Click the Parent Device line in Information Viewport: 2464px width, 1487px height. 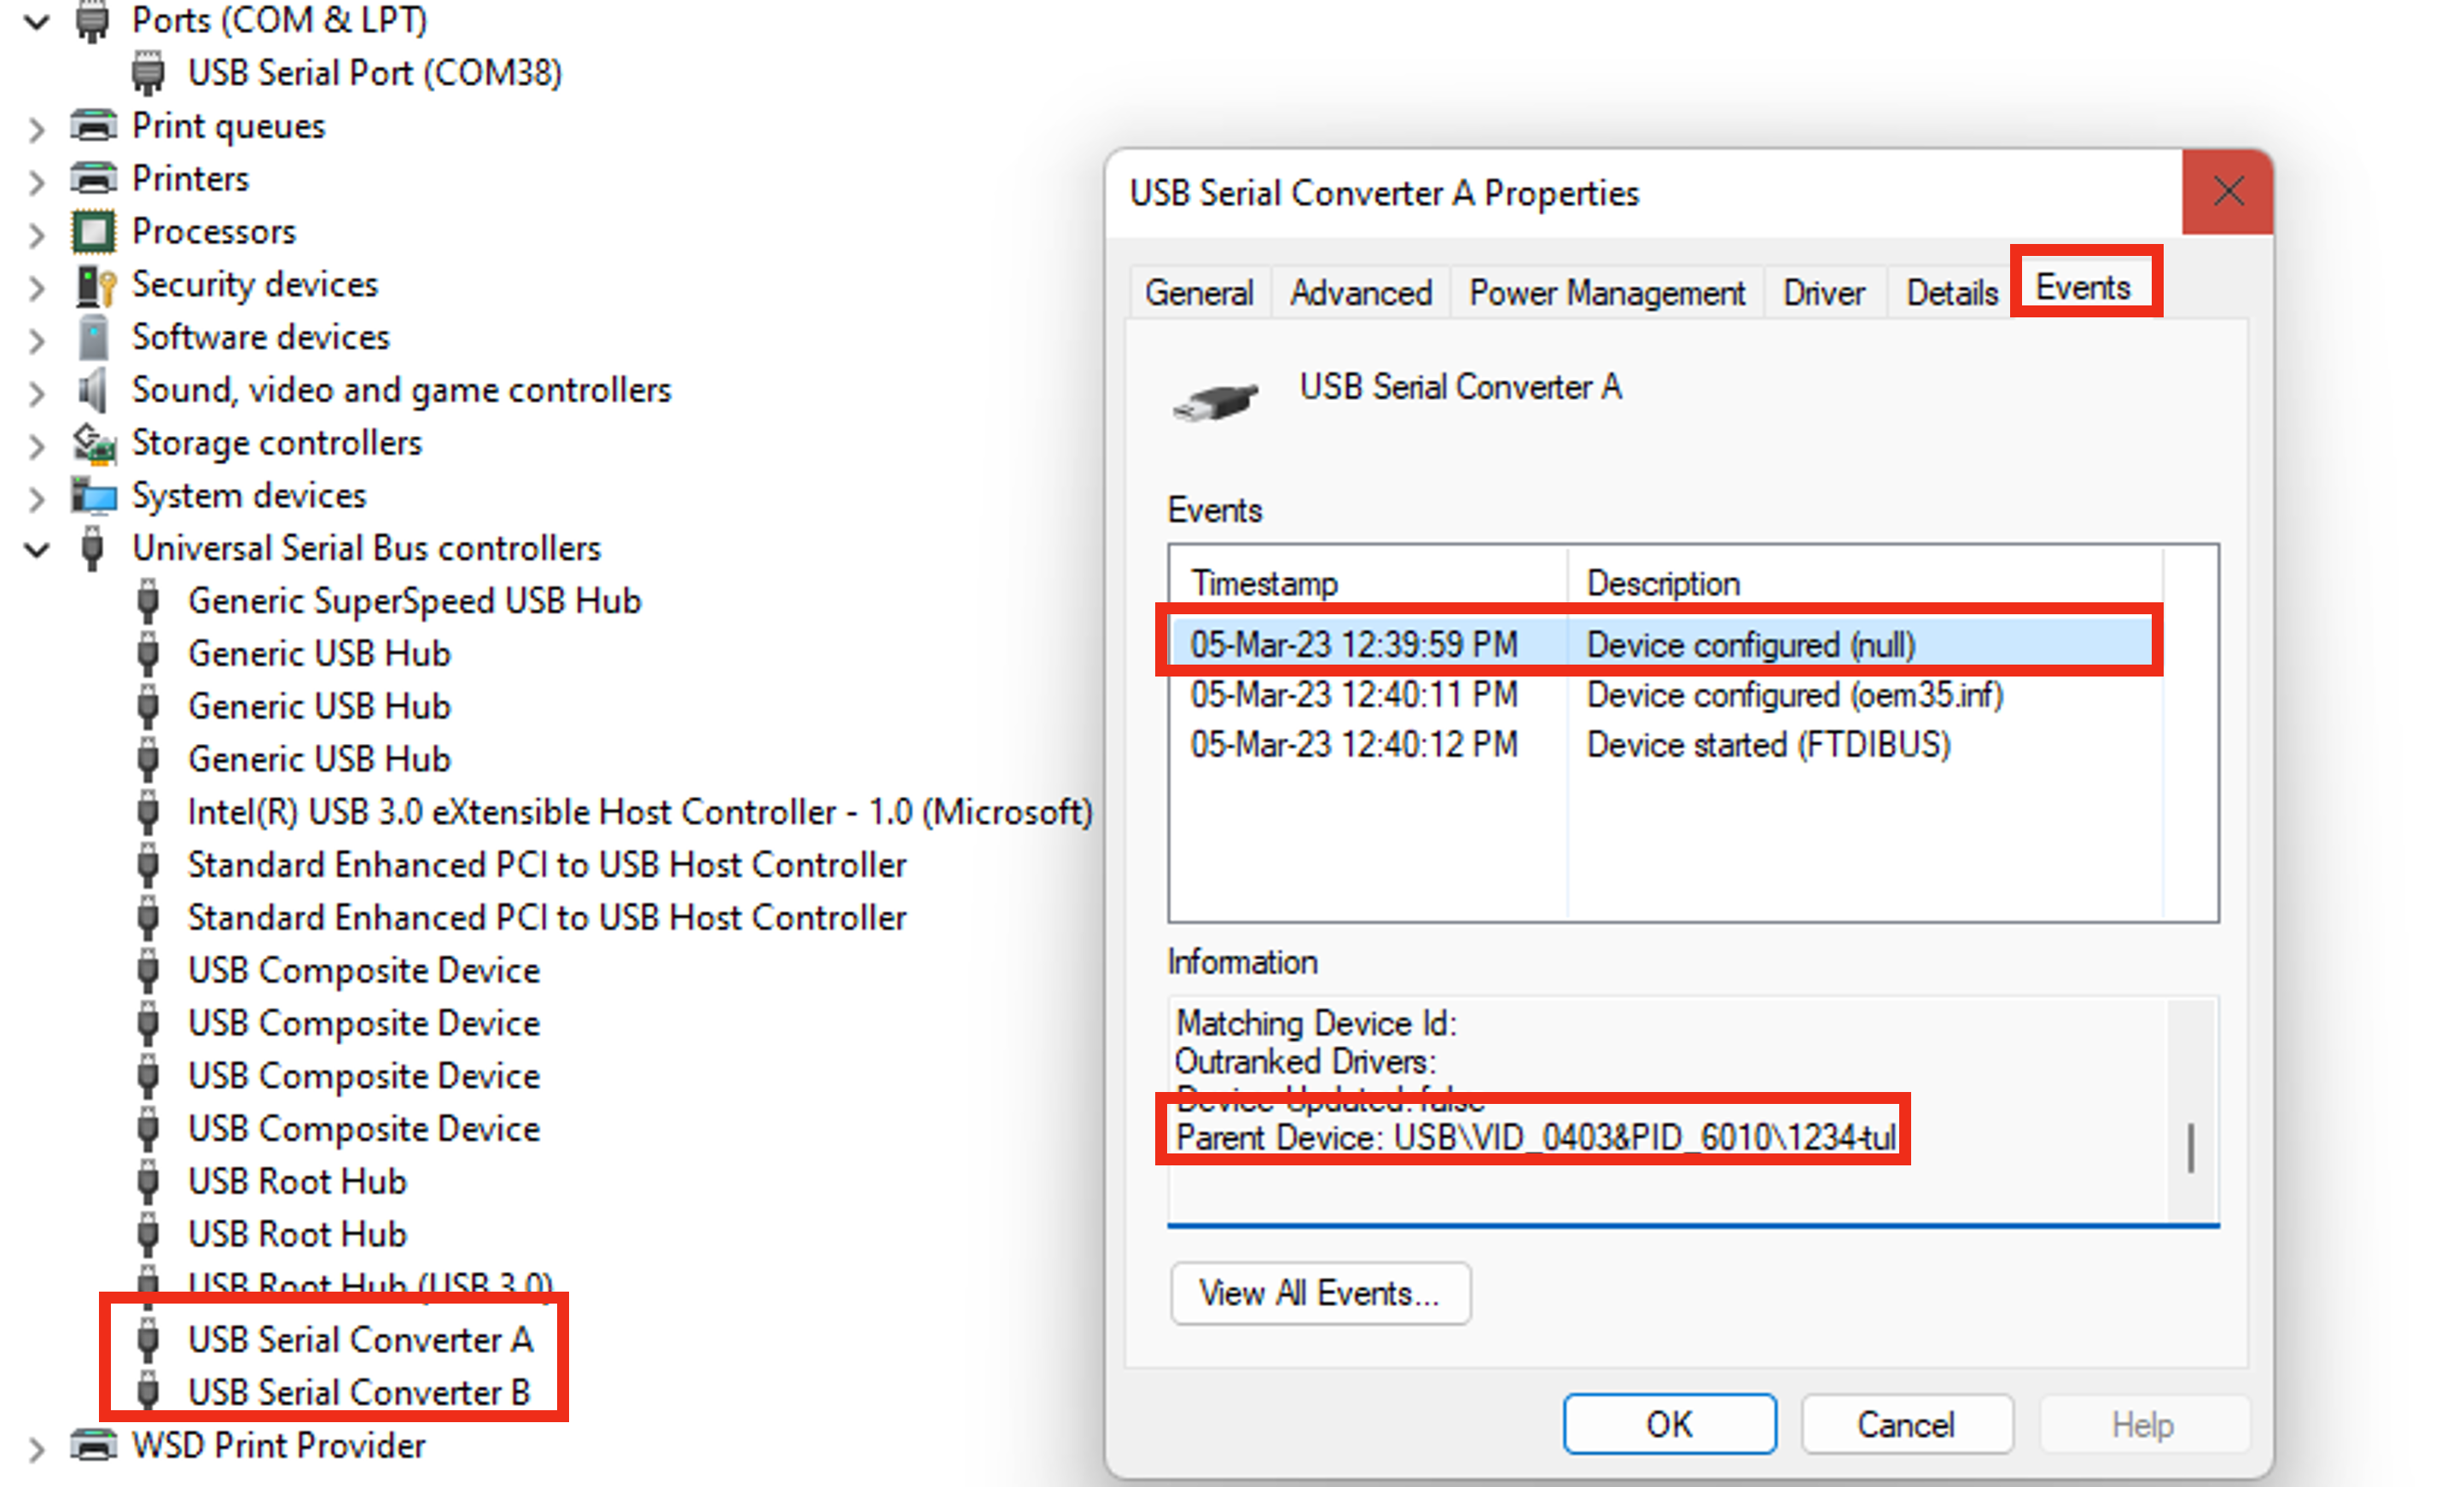(1536, 1138)
